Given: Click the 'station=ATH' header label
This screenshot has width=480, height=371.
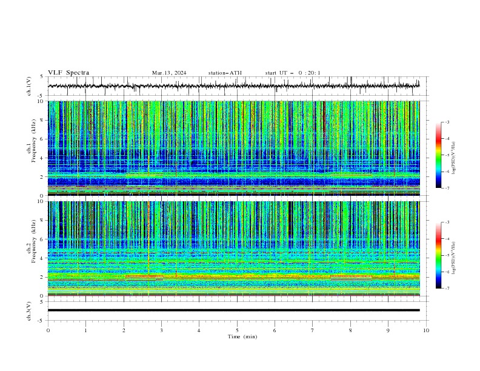Looking at the screenshot, I should click(x=225, y=73).
